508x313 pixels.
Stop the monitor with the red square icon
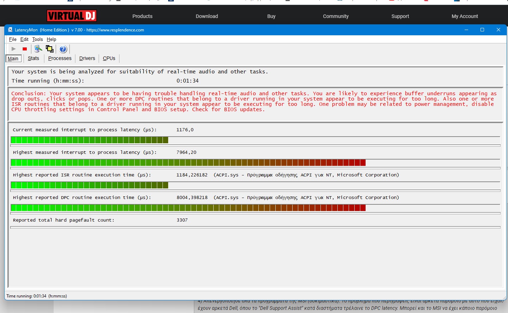[25, 49]
